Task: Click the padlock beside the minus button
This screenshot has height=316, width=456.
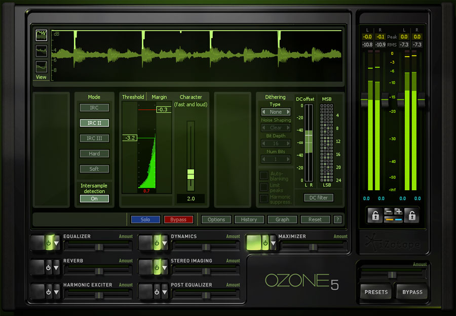Action: coord(375,215)
